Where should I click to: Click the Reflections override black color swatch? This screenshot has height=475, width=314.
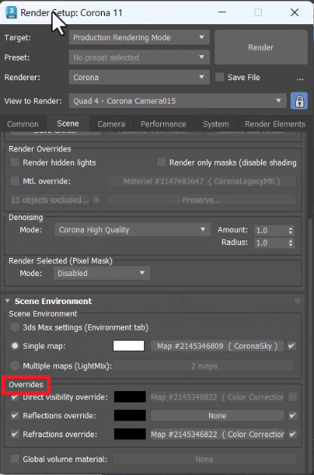click(x=130, y=416)
